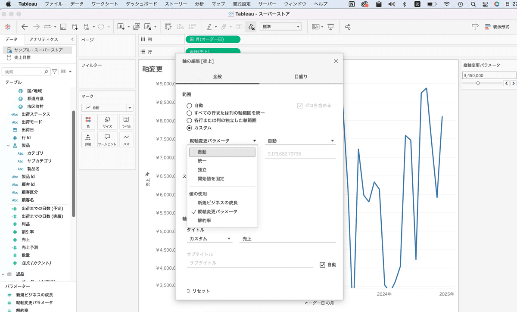Image resolution: width=517 pixels, height=312 pixels.
Task: Click the リセット button
Action: [199, 291]
